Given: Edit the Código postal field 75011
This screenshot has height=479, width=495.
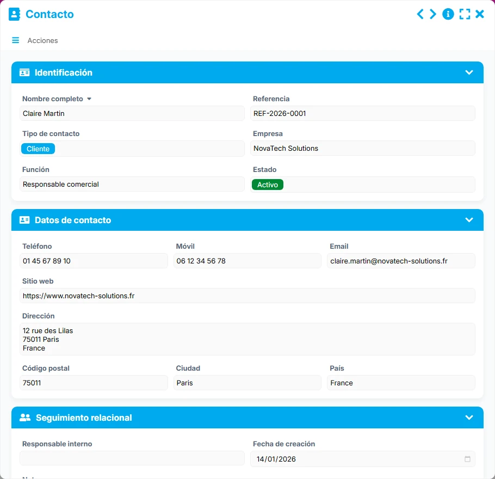Looking at the screenshot, I should coord(94,383).
